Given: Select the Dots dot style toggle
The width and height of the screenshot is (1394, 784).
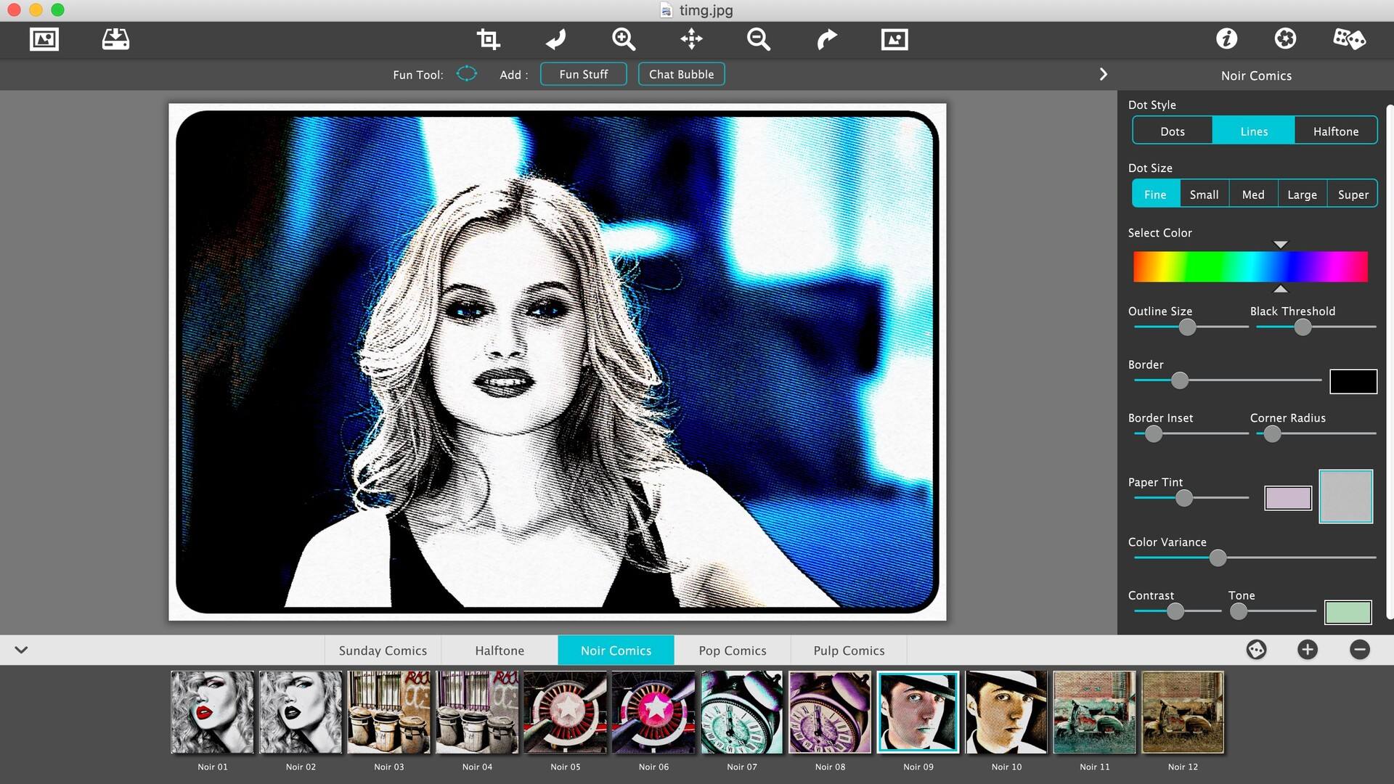Looking at the screenshot, I should coord(1172,131).
